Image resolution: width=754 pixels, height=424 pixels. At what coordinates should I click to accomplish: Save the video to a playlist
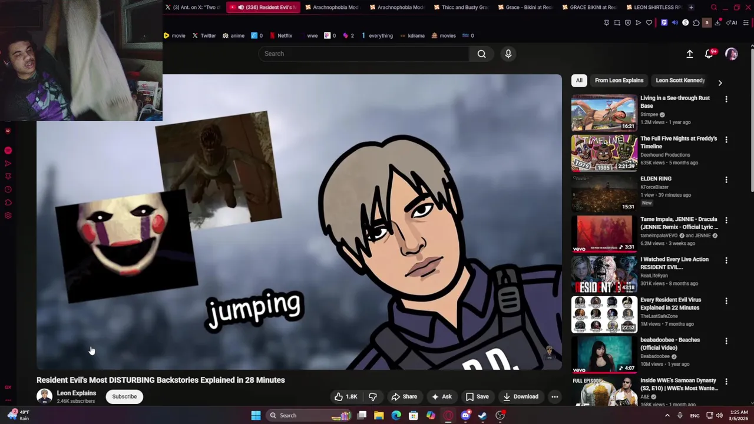coord(477,397)
